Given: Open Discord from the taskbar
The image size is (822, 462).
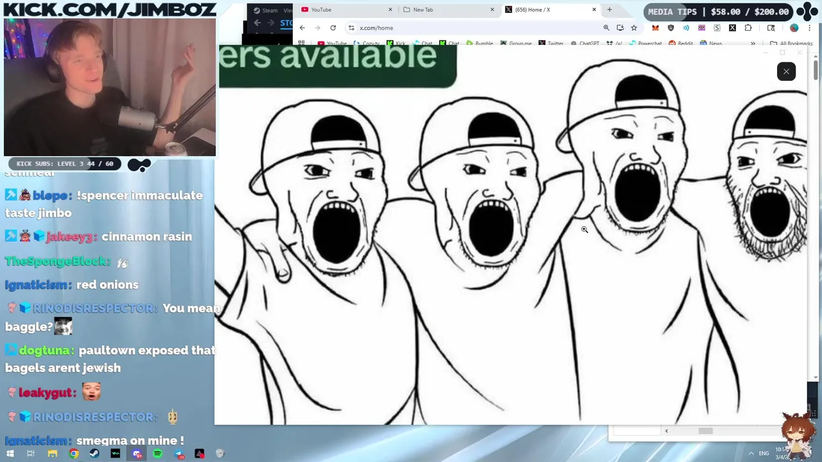Looking at the screenshot, I should (137, 454).
